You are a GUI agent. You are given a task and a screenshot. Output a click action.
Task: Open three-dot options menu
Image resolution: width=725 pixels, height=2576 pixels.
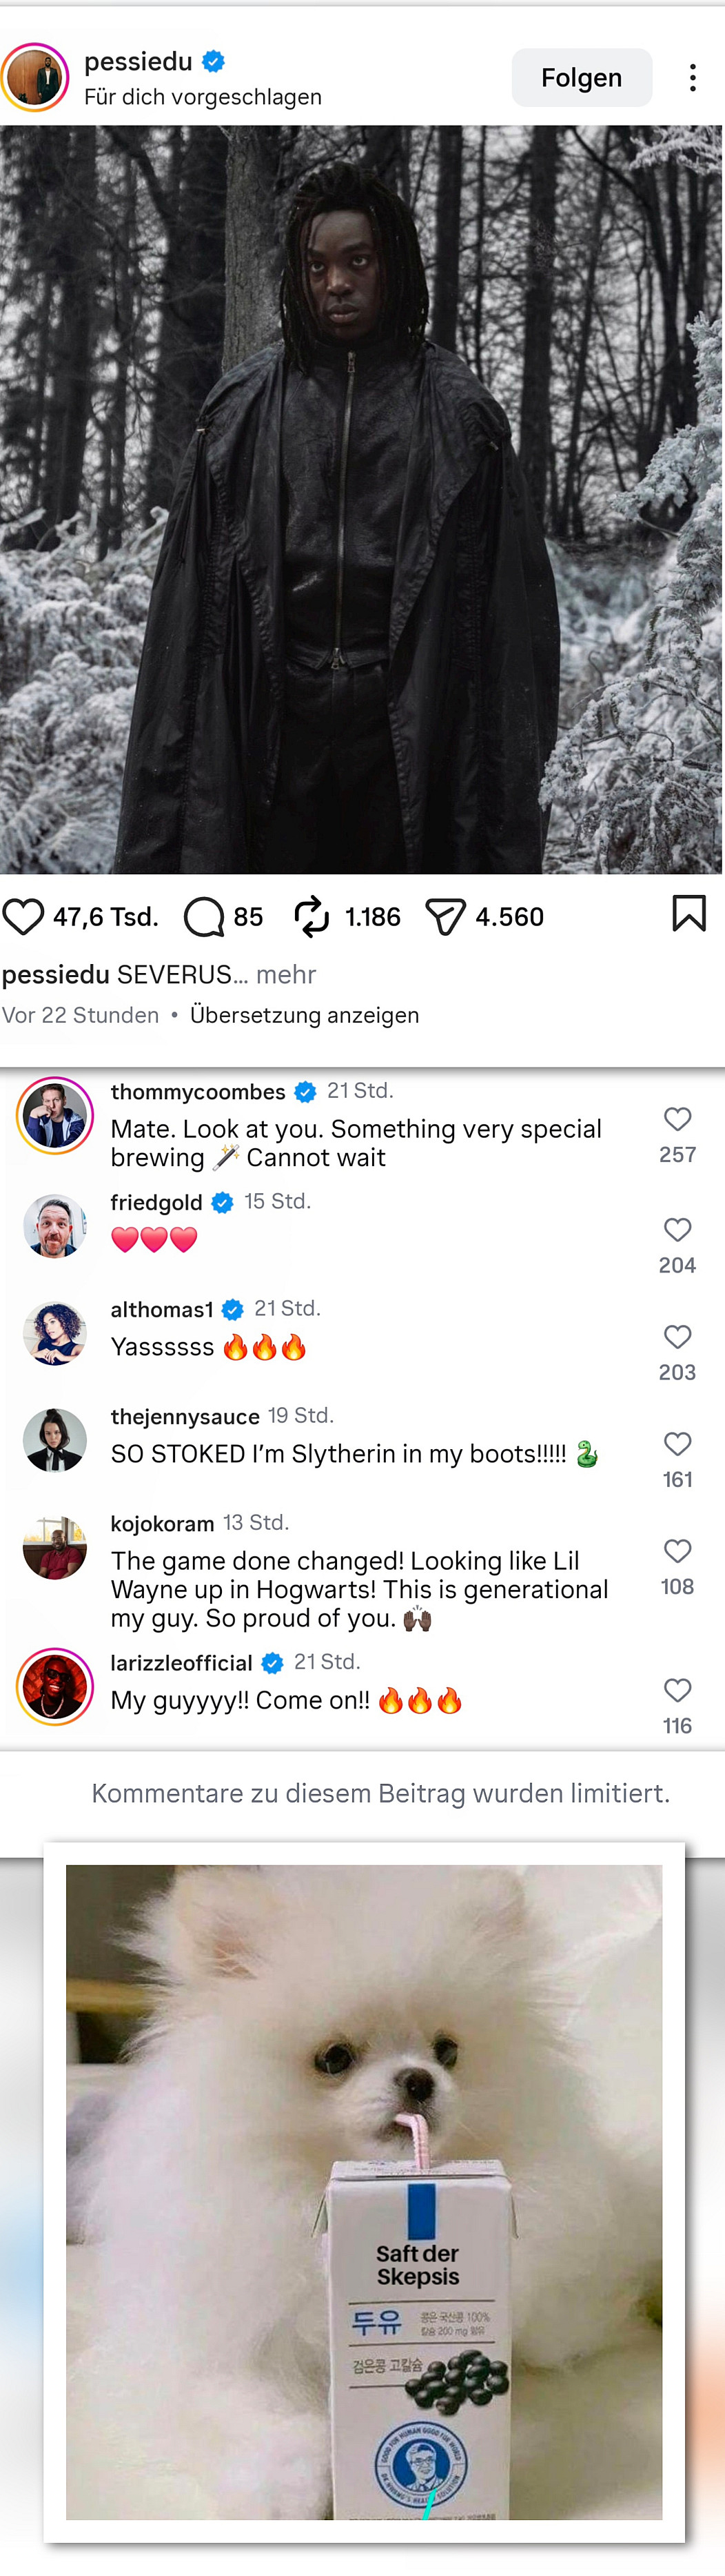(x=692, y=78)
